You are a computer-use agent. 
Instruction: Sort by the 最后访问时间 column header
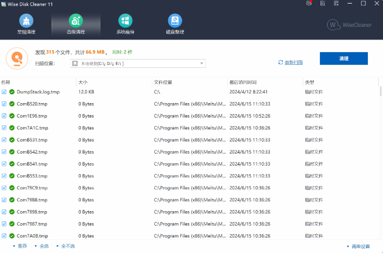243,81
